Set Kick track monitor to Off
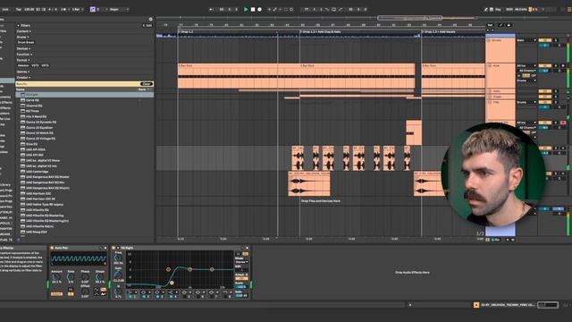572x322 pixels. pos(534,75)
